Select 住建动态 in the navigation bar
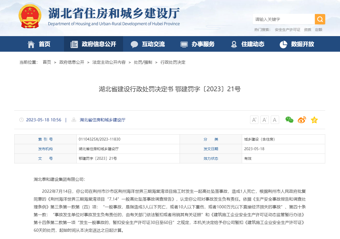The height and width of the screenshot is (239, 340). pos(247,44)
